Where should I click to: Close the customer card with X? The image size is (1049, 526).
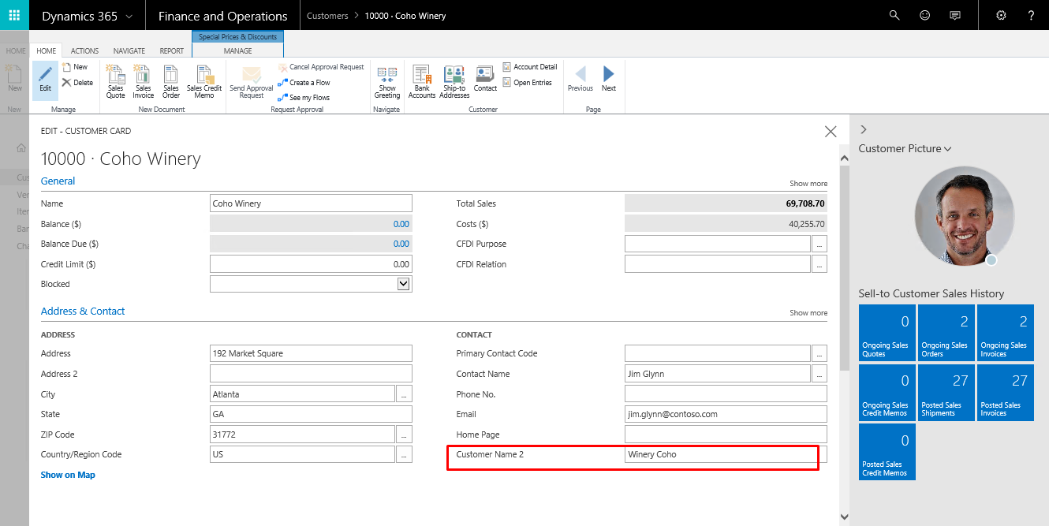click(x=831, y=132)
